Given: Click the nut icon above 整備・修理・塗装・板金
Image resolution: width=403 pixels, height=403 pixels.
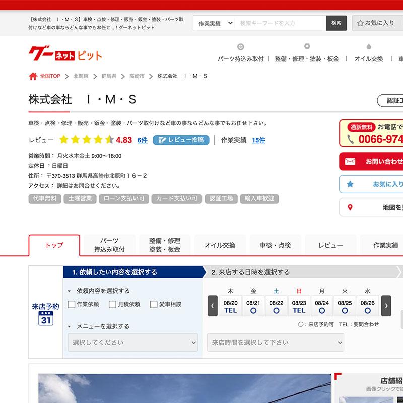Looking at the screenshot, I should tap(307, 46).
